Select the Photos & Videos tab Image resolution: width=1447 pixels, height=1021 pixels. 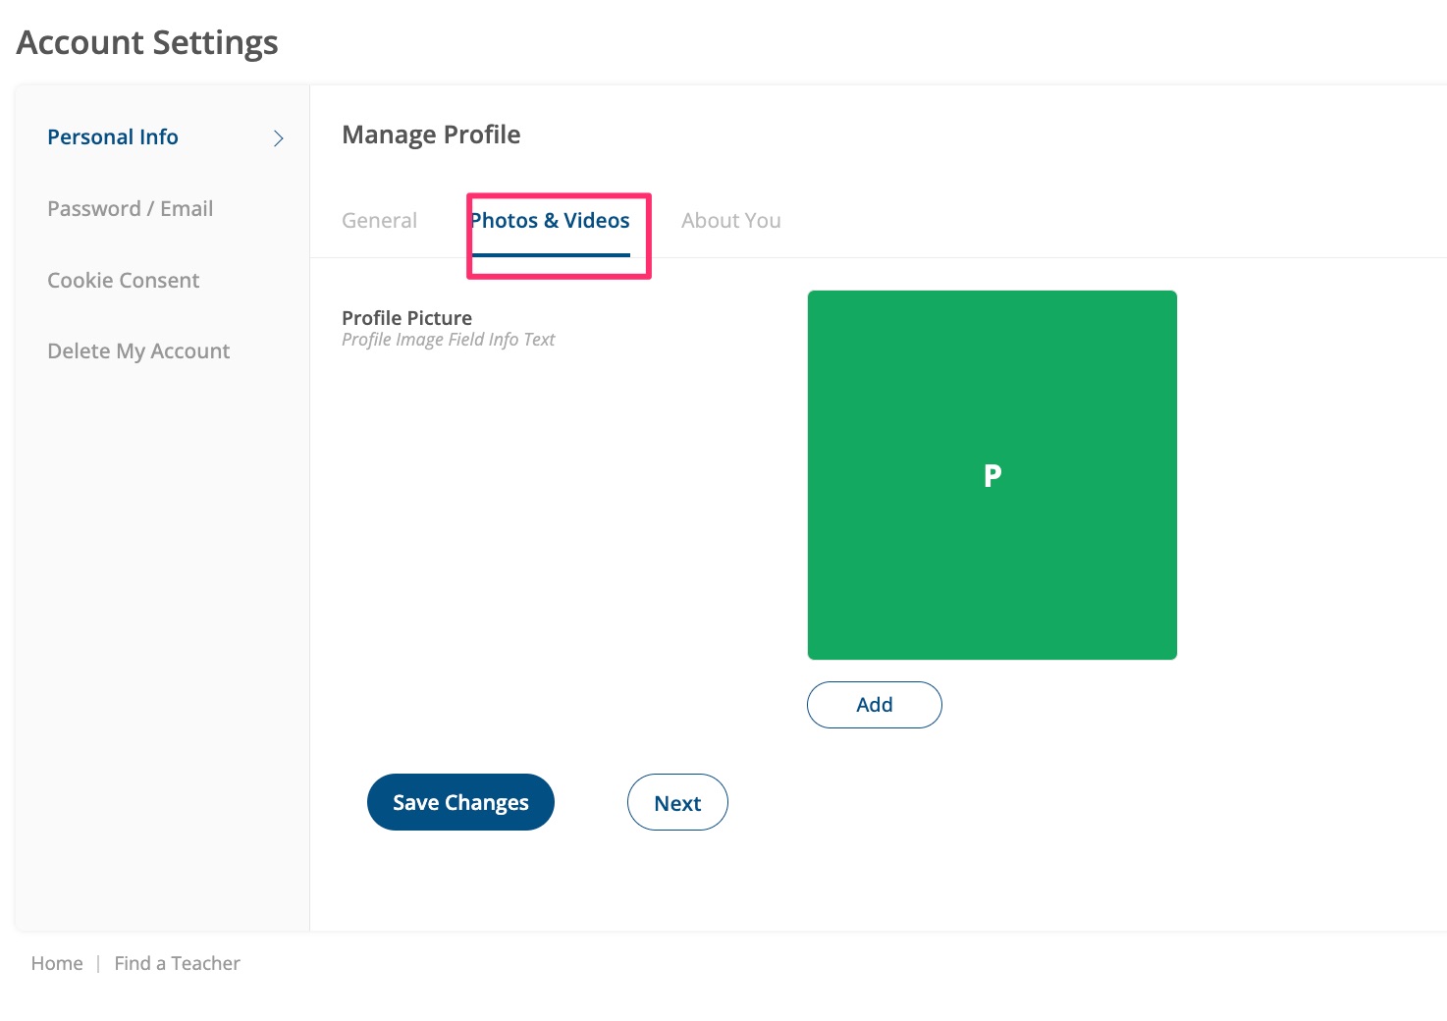point(550,221)
